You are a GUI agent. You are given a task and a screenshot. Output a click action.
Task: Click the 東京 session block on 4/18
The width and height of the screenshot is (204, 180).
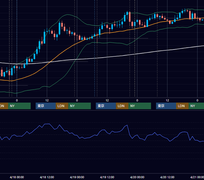[46, 106]
